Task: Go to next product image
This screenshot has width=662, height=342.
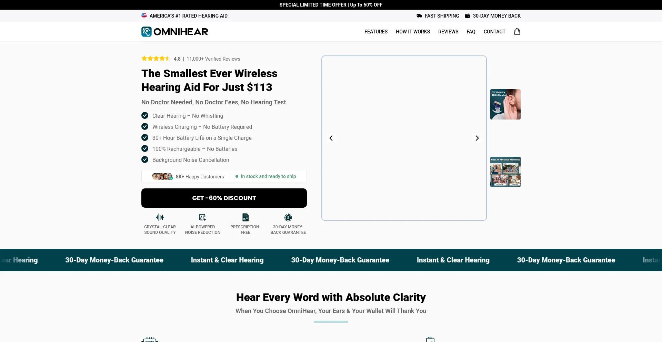Action: click(477, 138)
